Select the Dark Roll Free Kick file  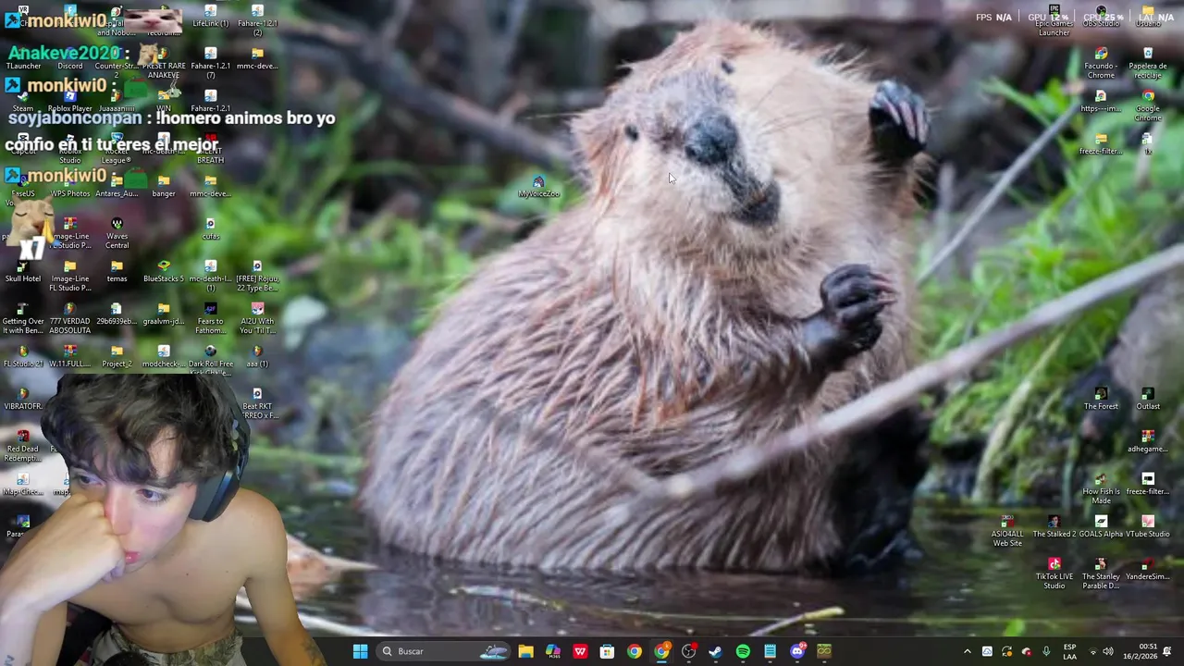coord(211,361)
